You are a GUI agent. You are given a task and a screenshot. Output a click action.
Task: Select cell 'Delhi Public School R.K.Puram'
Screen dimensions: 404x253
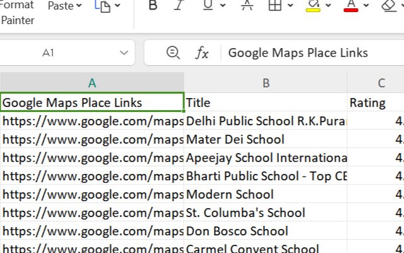[x=266, y=121]
